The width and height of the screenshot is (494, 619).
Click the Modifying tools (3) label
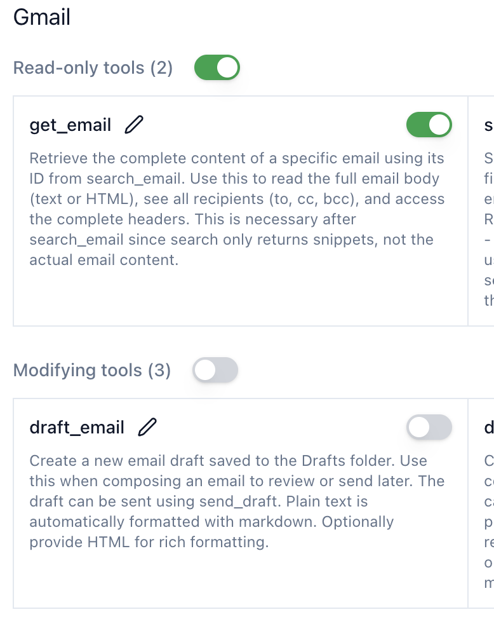pos(92,371)
